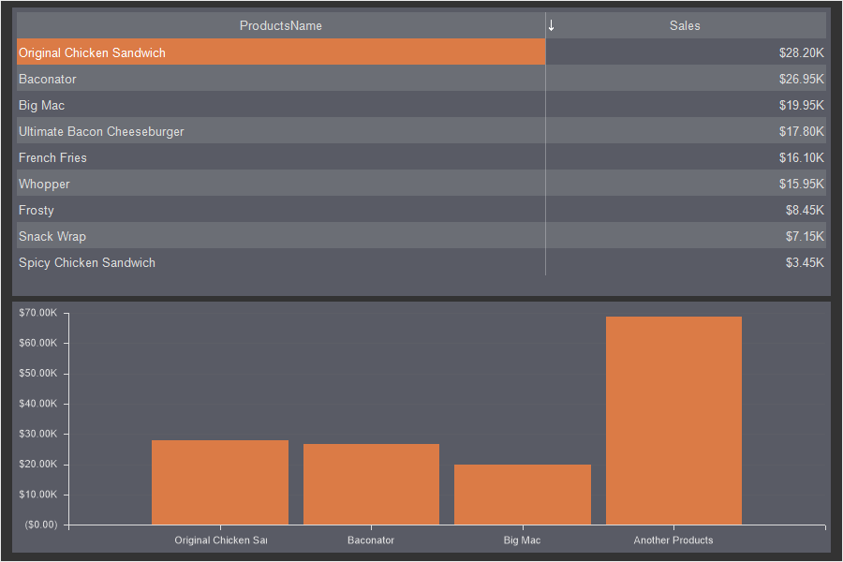Click the Baconator bar in chart
Image resolution: width=843 pixels, height=562 pixels.
click(x=371, y=484)
